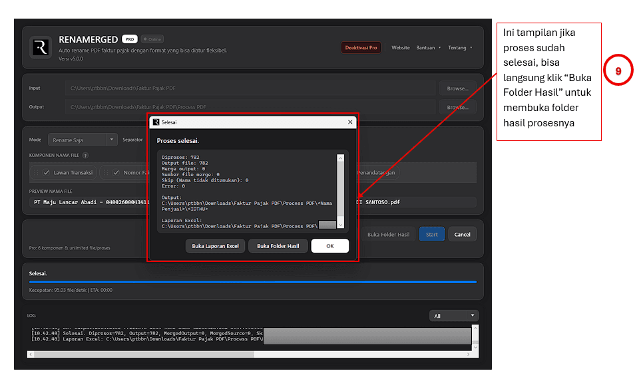Screen dimensions: 639x383
Task: Click the dialog result scrollbar up arrow
Action: (341, 158)
